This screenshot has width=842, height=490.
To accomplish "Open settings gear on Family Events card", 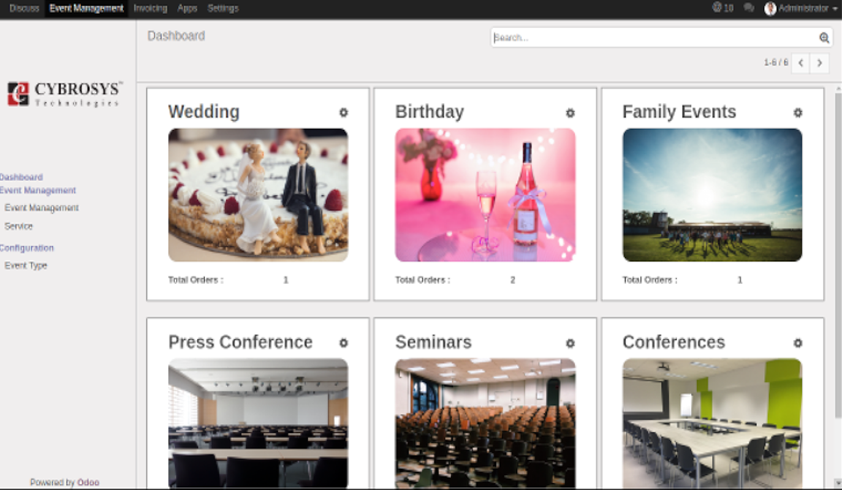I will [x=797, y=113].
